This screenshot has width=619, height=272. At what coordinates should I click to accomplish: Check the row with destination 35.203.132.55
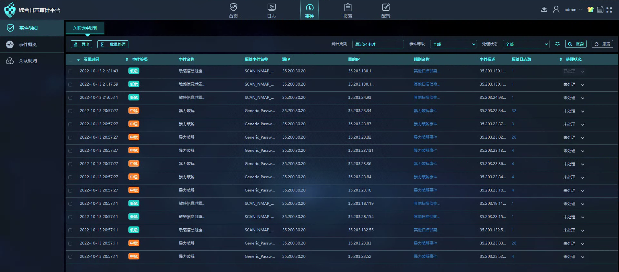click(x=70, y=230)
